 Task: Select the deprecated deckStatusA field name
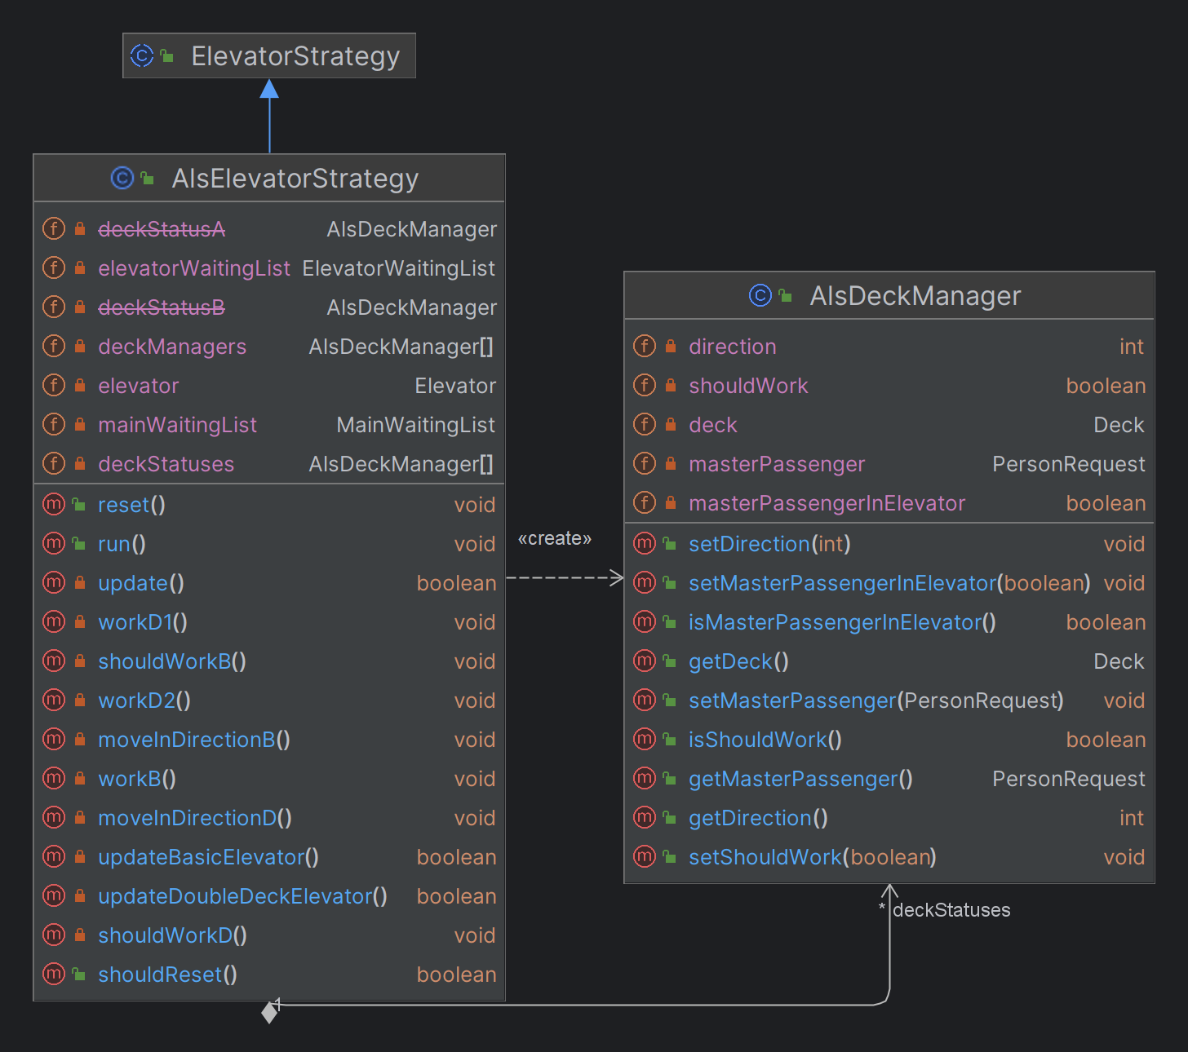pyautogui.click(x=162, y=229)
